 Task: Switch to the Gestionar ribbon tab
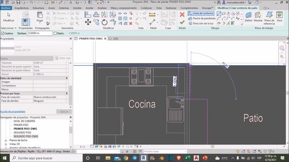pos(171,8)
